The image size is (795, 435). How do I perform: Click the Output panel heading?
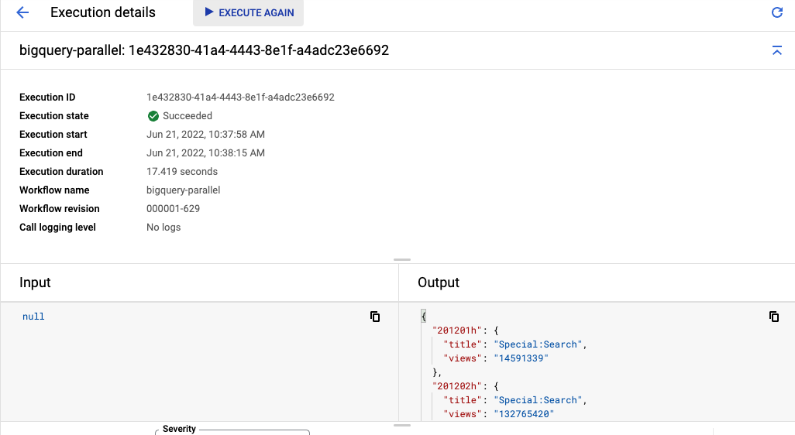pyautogui.click(x=439, y=283)
